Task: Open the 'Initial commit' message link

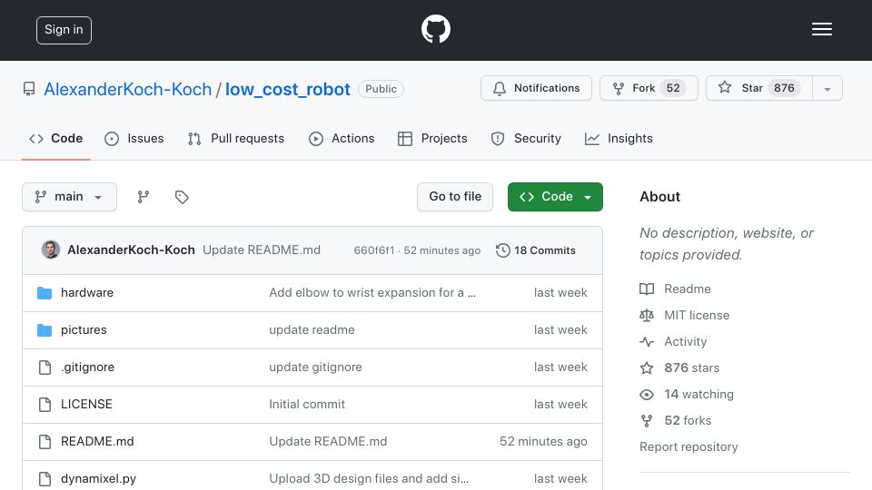Action: pos(307,405)
